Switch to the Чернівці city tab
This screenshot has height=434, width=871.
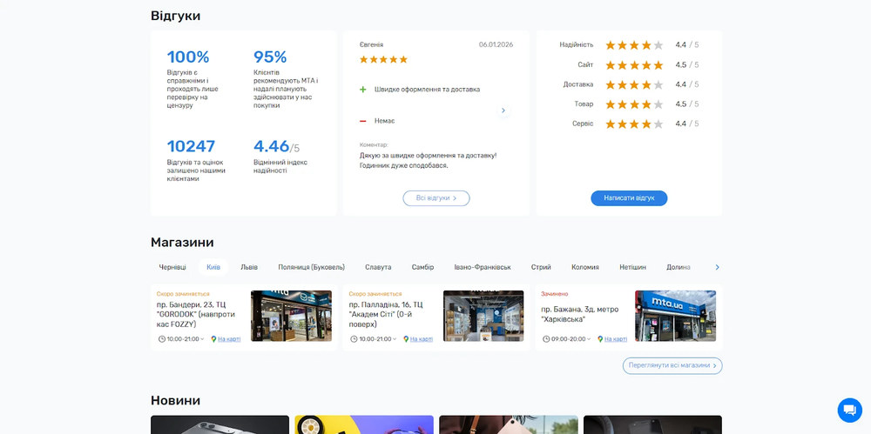point(172,267)
